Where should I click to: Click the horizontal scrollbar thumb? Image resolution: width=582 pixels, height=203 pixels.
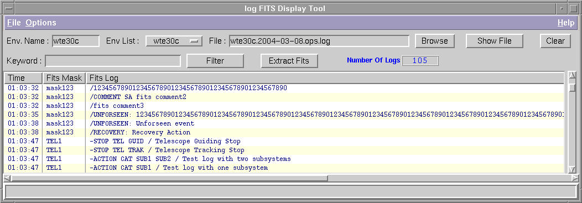point(170,179)
